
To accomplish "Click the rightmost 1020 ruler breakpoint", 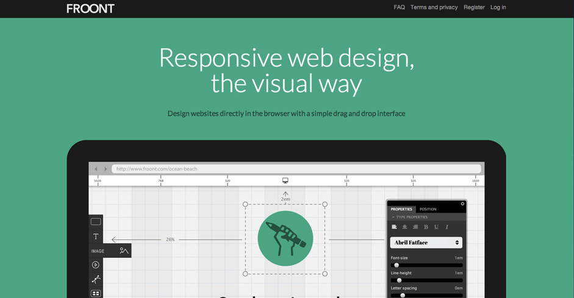I will coord(475,180).
